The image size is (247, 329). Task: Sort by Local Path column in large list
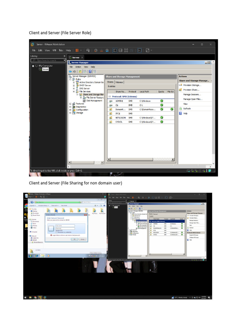click(148, 92)
